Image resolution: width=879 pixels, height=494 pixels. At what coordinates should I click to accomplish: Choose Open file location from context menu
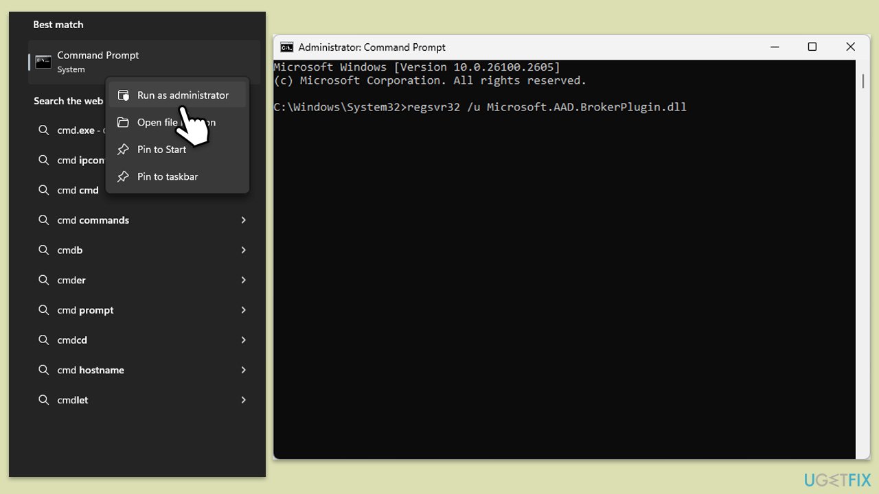point(177,122)
